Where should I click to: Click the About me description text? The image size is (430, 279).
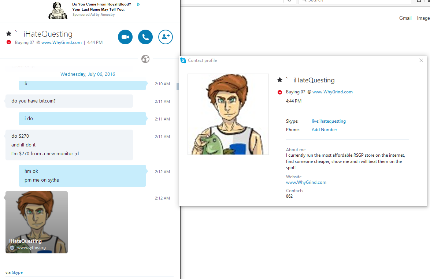click(x=345, y=161)
